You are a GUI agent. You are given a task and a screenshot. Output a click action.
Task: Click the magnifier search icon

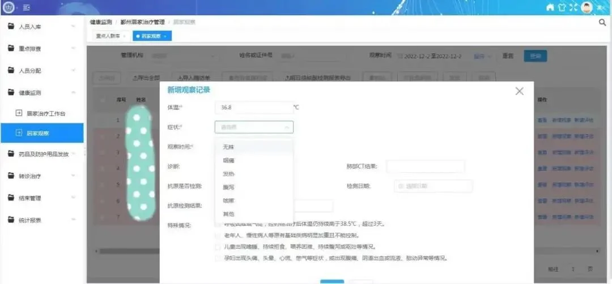[602, 23]
